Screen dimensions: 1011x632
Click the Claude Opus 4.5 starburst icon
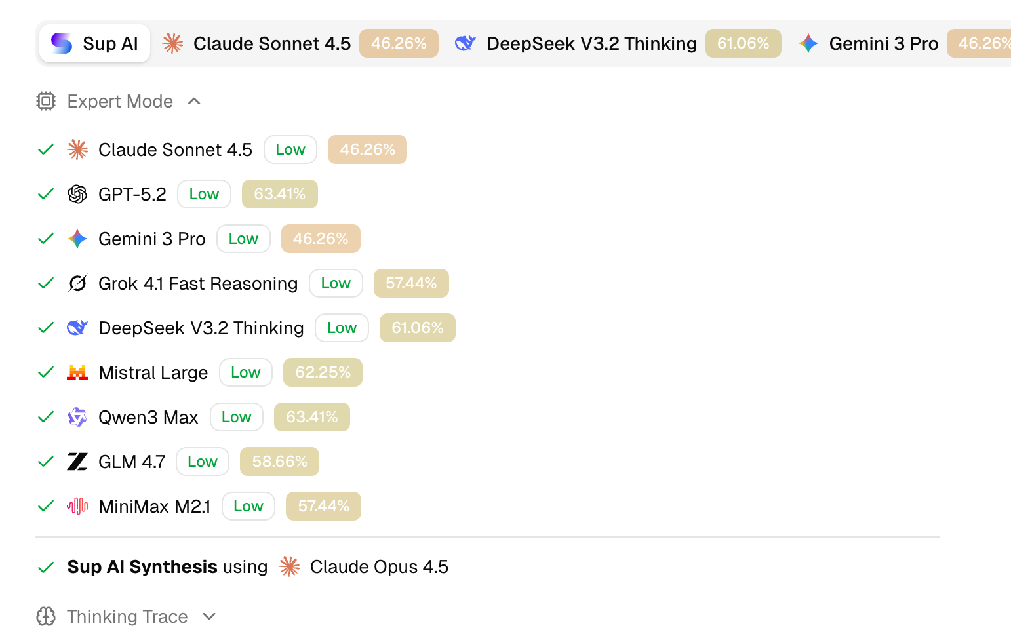(x=289, y=566)
